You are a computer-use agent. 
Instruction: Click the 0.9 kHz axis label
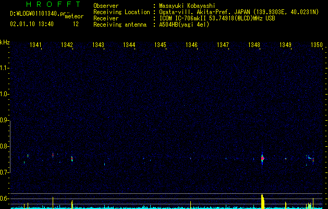click(x=5, y=120)
